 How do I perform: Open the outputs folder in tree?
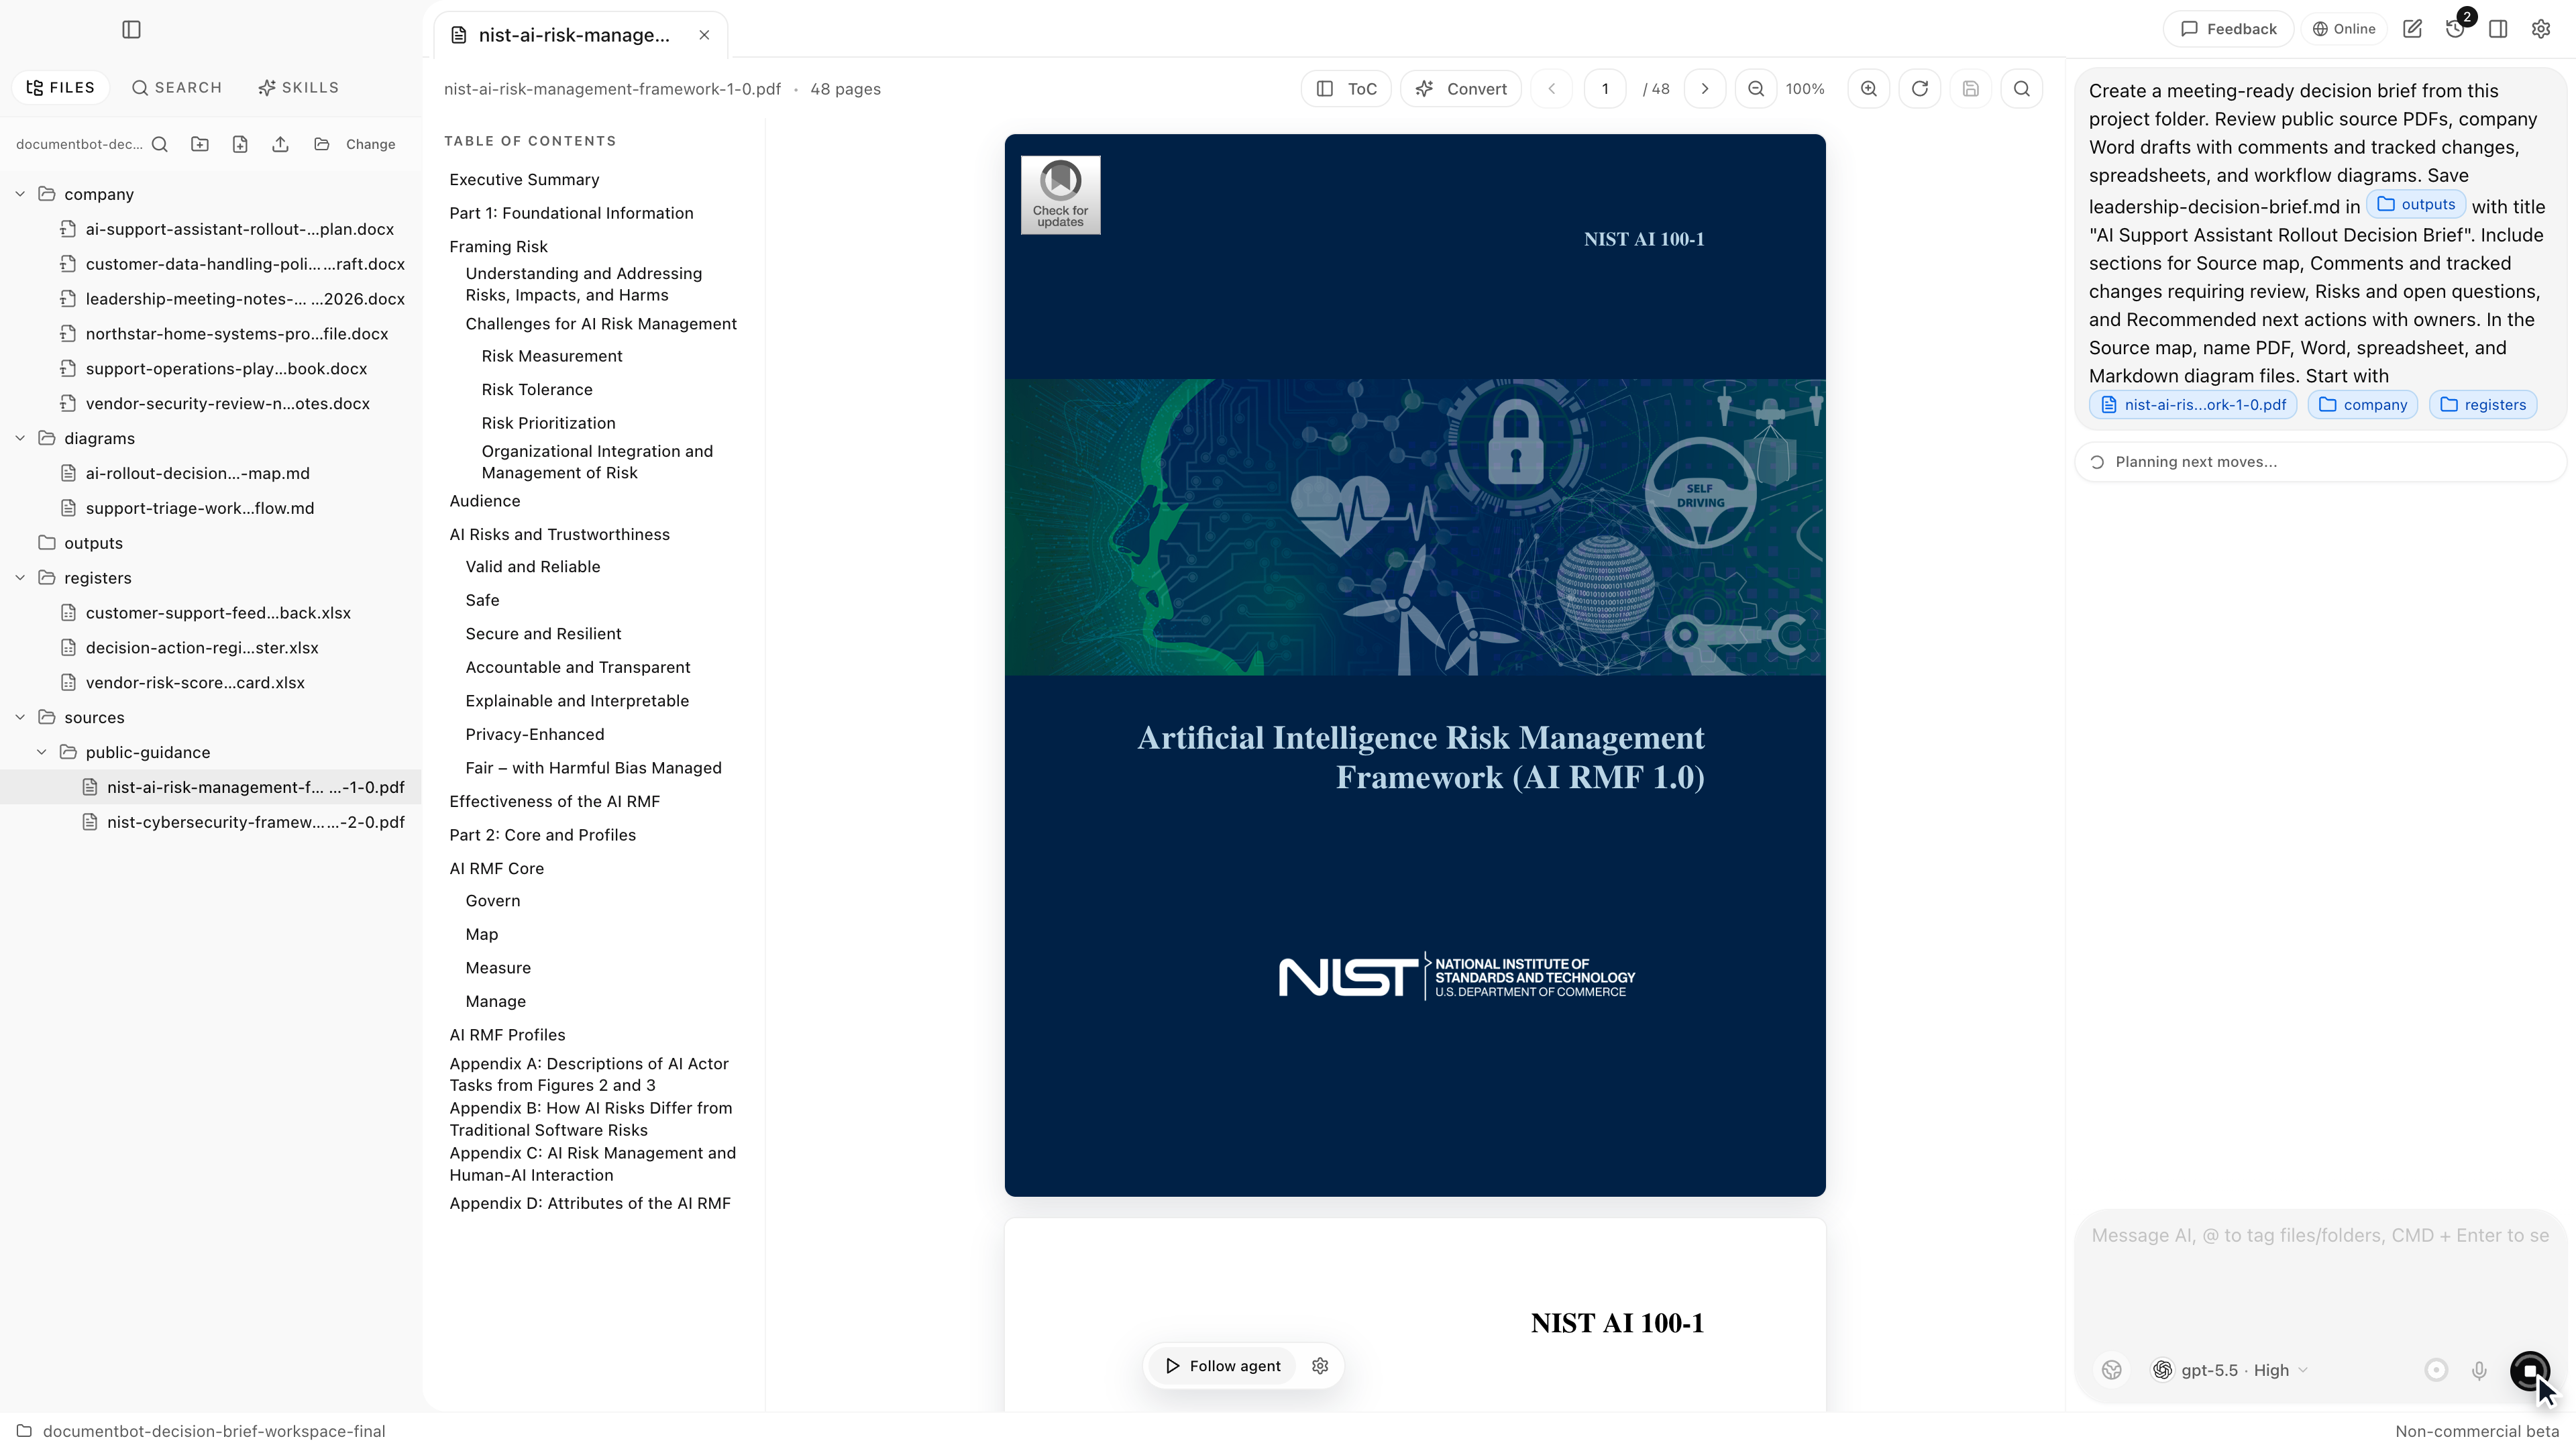tap(210, 543)
